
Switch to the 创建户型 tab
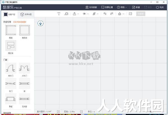pos(10,14)
